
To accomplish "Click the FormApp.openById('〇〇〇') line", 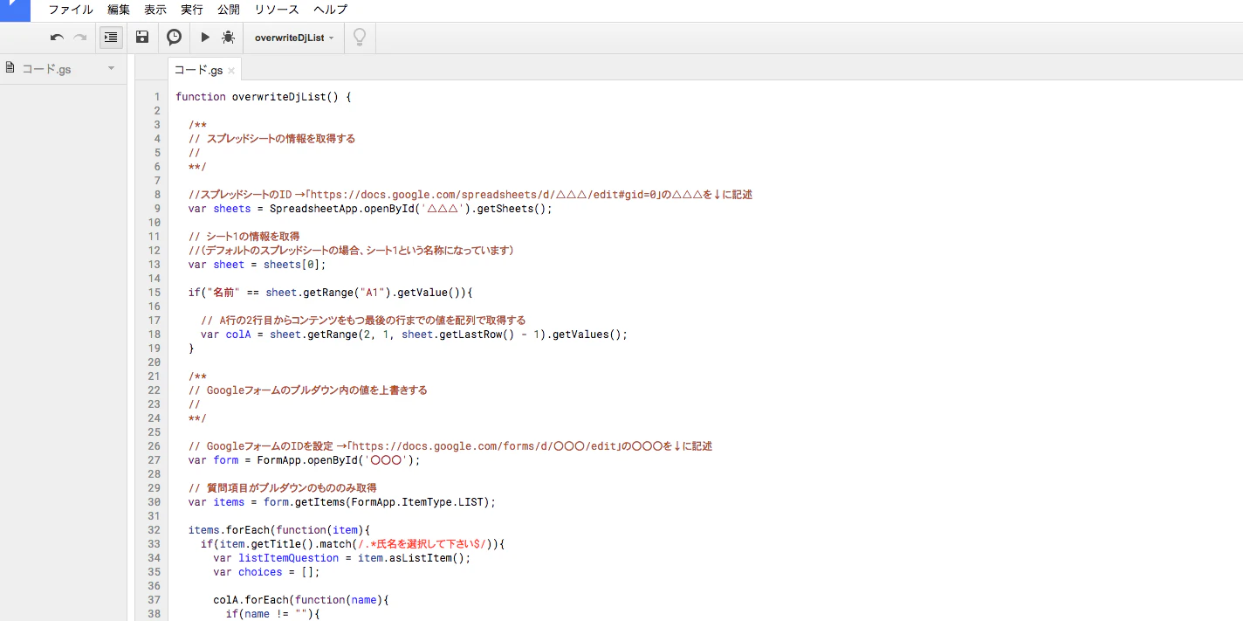I will 304,460.
